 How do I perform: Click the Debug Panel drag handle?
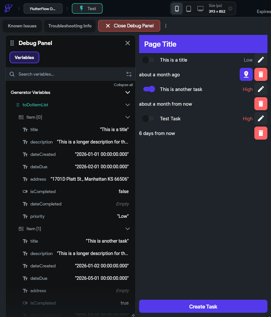click(x=12, y=43)
